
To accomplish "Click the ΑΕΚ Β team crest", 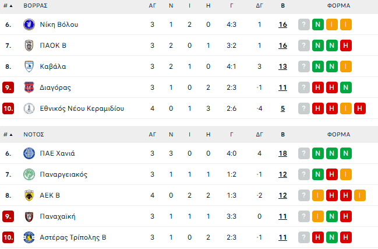I will 29,195.
